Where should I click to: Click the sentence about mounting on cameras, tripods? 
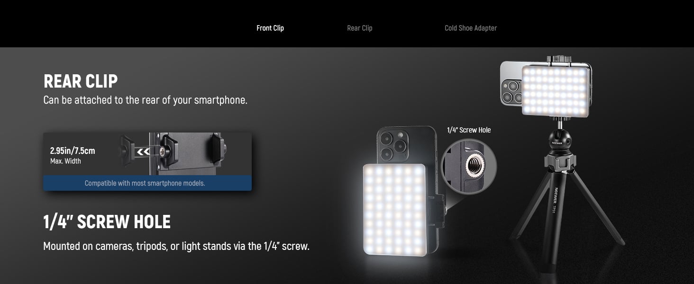(x=176, y=246)
